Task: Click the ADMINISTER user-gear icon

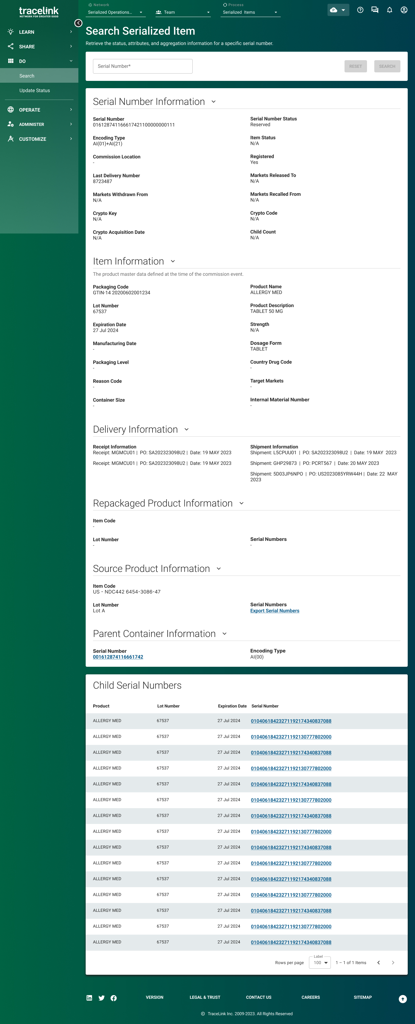Action: pyautogui.click(x=11, y=124)
